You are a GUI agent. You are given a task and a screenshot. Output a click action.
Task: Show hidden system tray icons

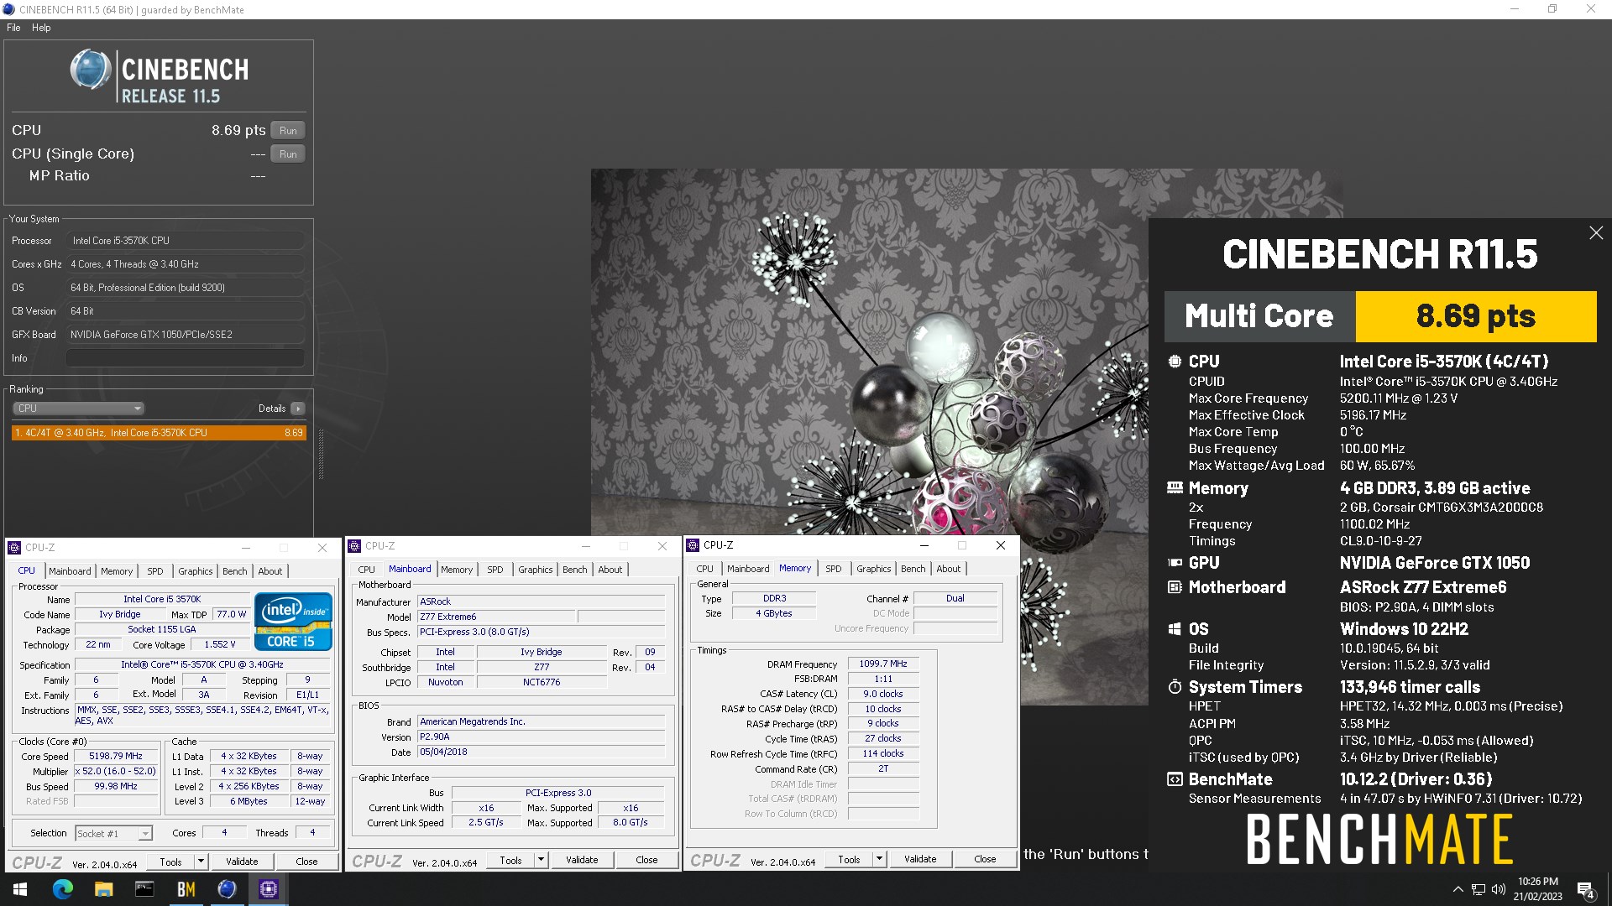[1458, 889]
